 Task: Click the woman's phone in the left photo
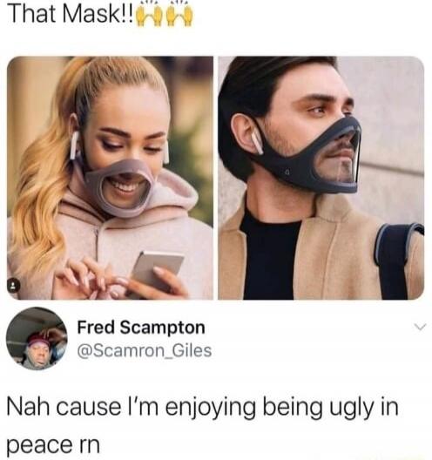(157, 269)
